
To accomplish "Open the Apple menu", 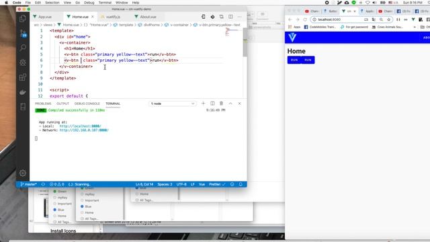I will 6,3.
